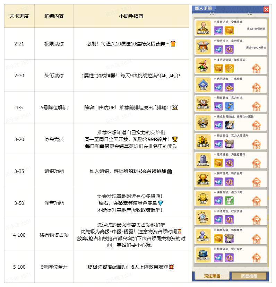276x287 pixels.
Task: Click the 5号阵位解锁 table cell
Action: click(54, 107)
